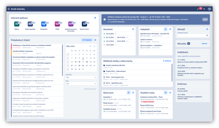Click the + Požadavek button
219x128 pixels.
click(x=87, y=40)
